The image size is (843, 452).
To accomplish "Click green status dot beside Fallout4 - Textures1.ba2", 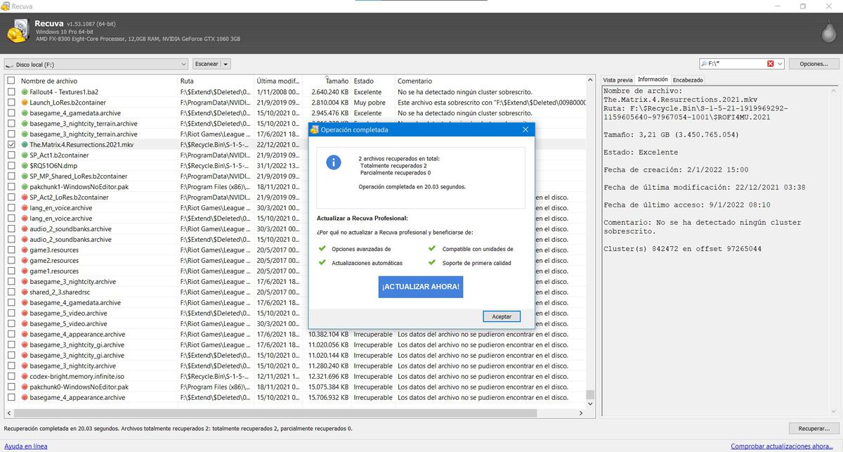I will tap(23, 91).
